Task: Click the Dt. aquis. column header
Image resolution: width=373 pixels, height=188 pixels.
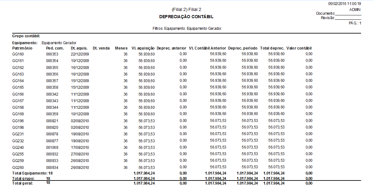Action: [79, 48]
